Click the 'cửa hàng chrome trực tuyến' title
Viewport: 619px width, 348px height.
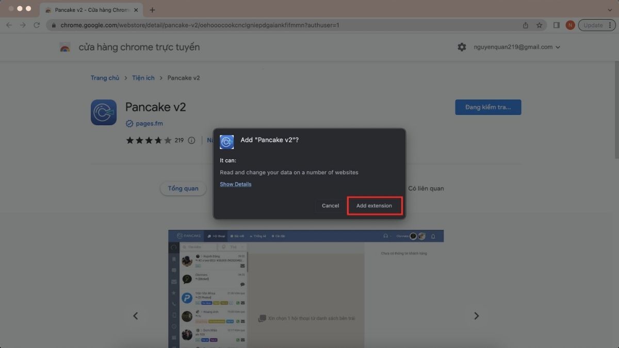coord(139,47)
